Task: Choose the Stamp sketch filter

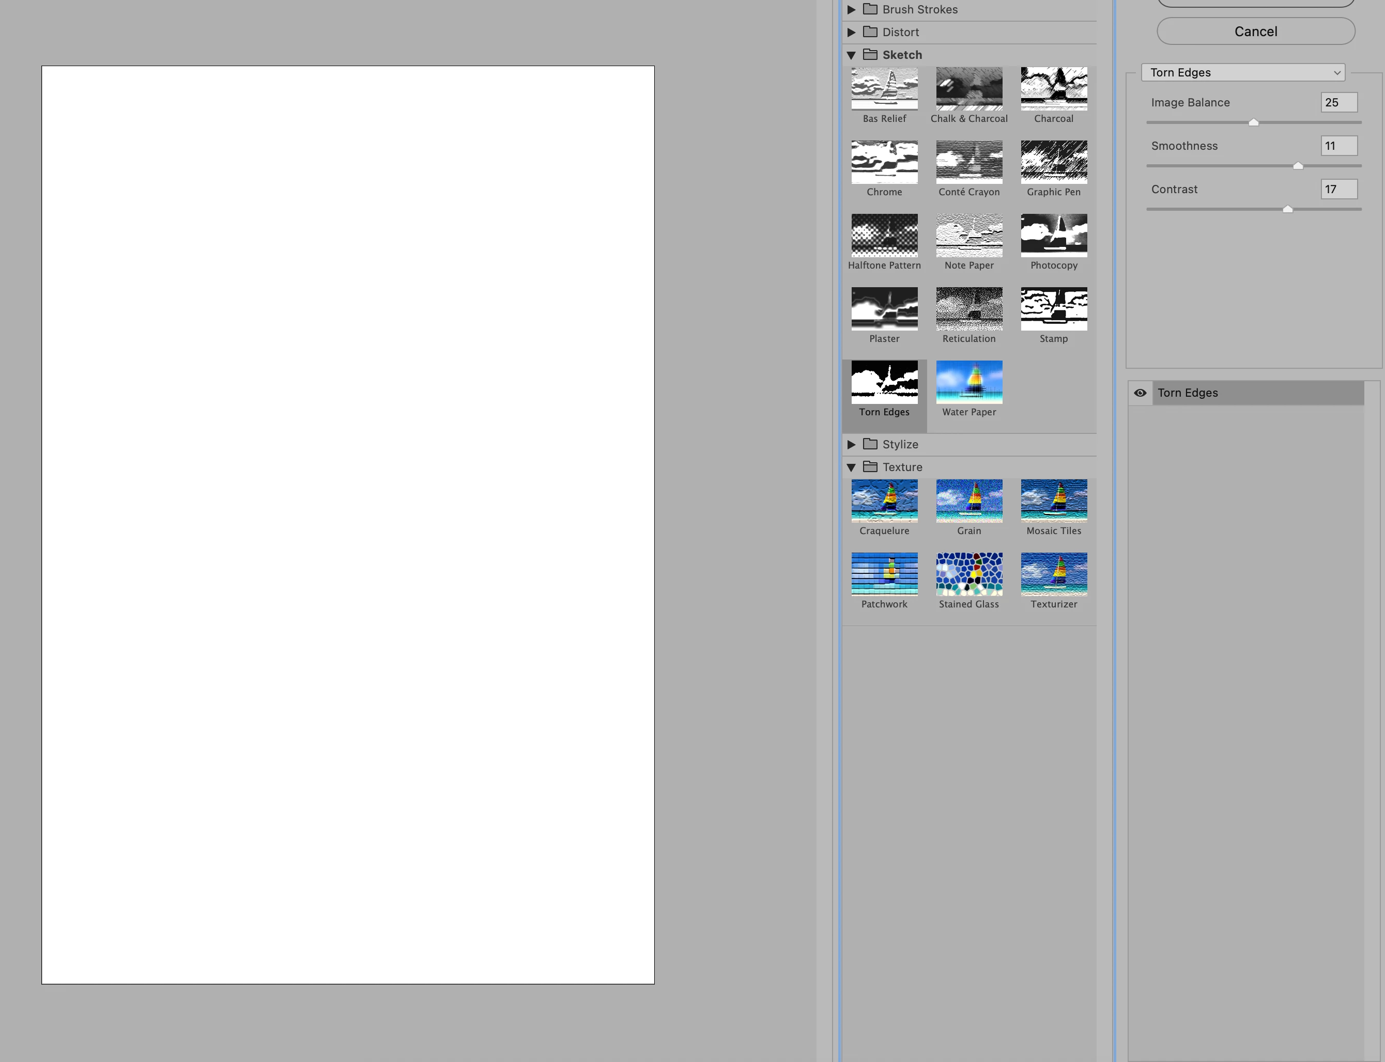Action: coord(1054,309)
